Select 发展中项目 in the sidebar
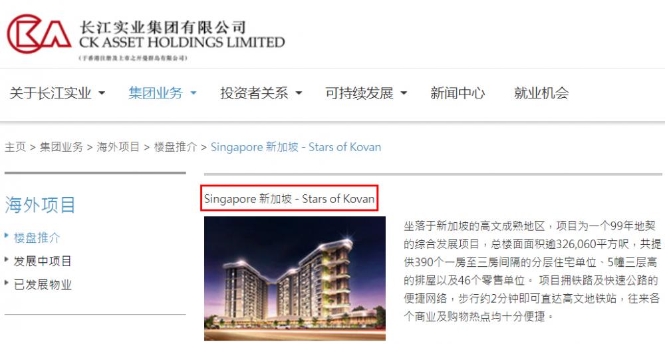The image size is (665, 344). (x=43, y=261)
